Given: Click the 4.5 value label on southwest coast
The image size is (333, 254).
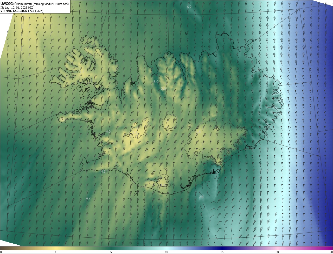Looking at the screenshot, I should (x=103, y=171).
